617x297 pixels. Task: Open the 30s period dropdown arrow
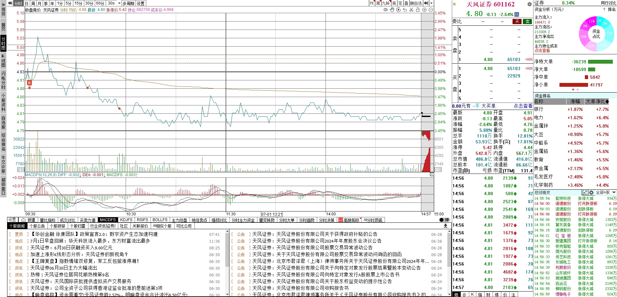point(119,3)
